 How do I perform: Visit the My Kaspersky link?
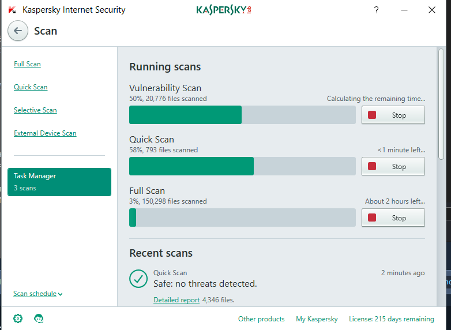click(x=317, y=319)
